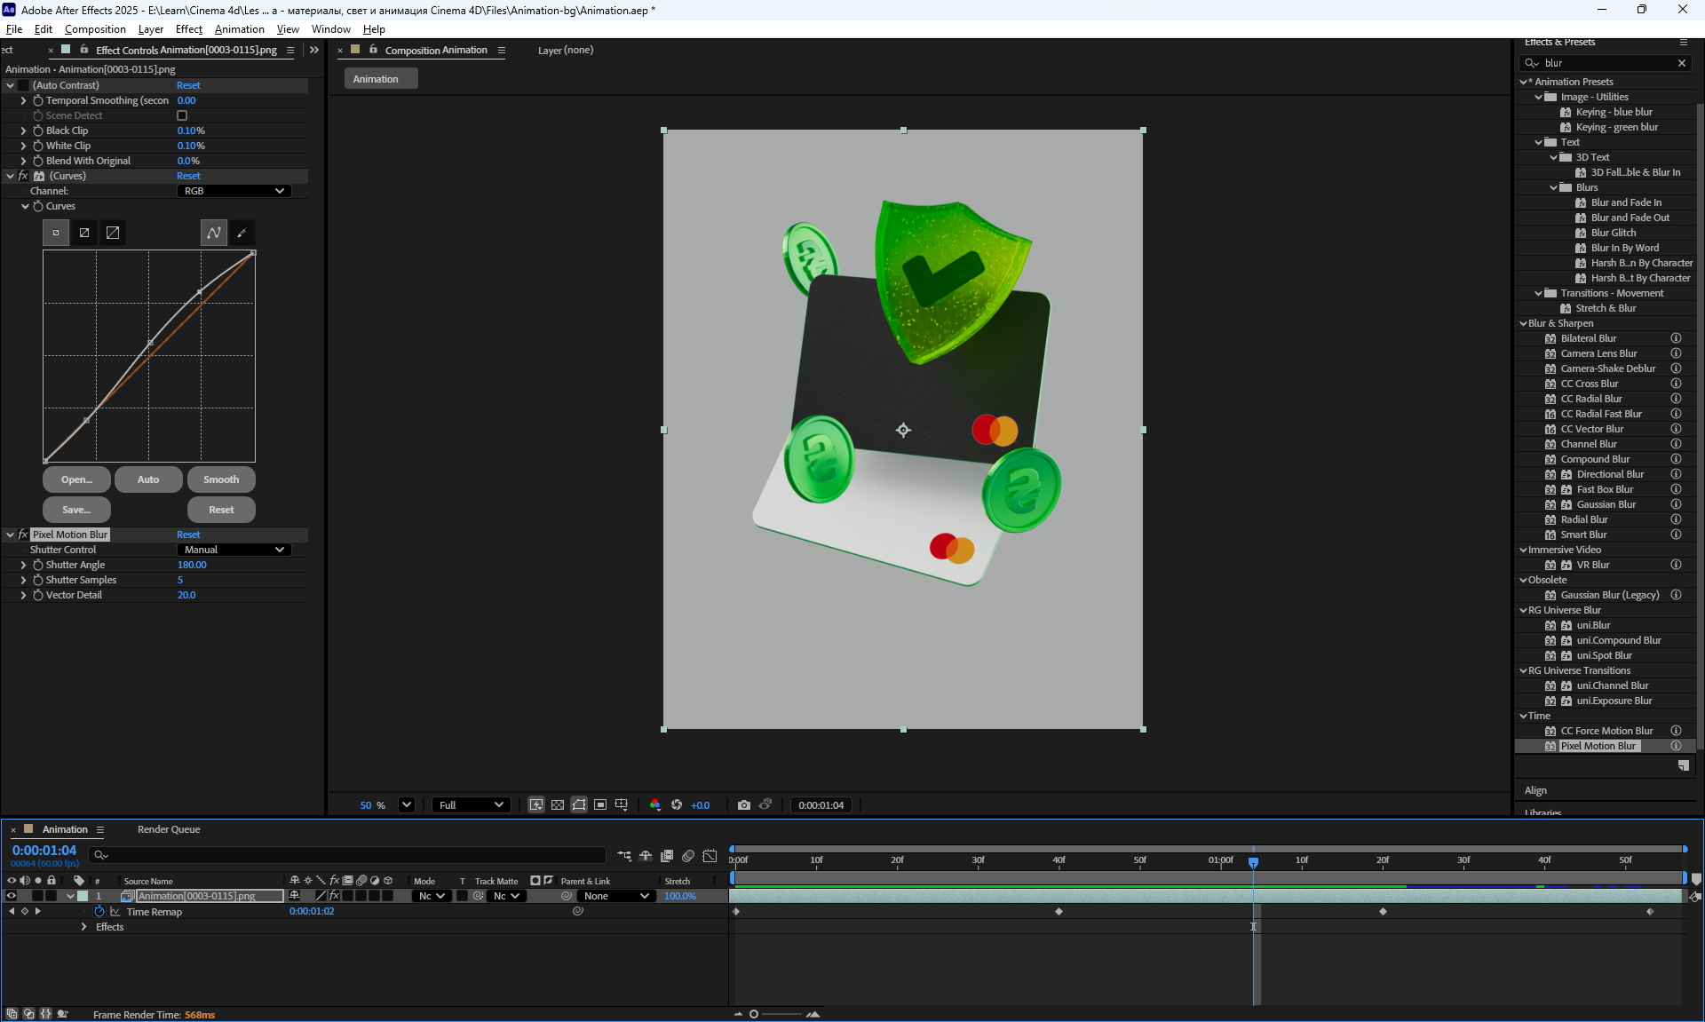Select the pencil draw-curve tool

(242, 233)
